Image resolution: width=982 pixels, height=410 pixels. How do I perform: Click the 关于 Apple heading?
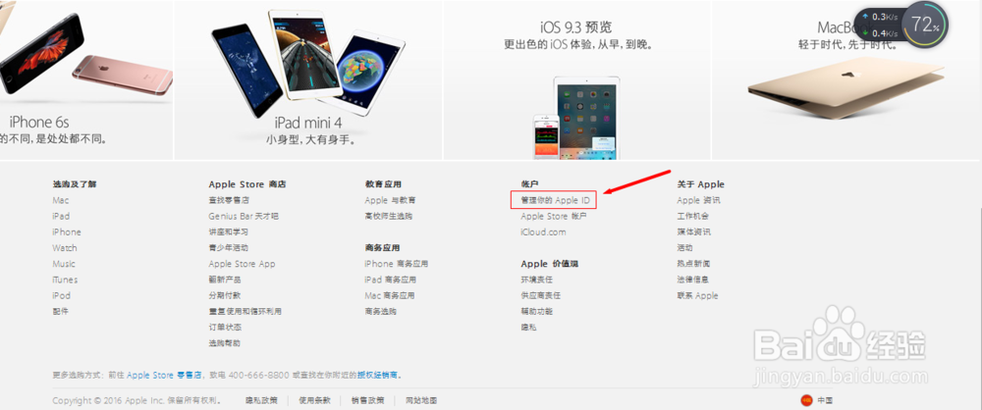(x=700, y=184)
